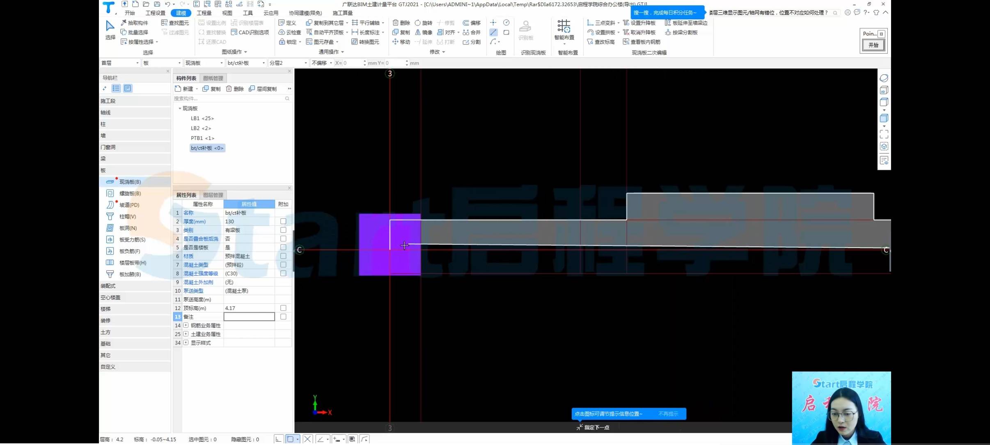Open 板负筋(F) in the navigation list
990x445 pixels.
(130, 251)
